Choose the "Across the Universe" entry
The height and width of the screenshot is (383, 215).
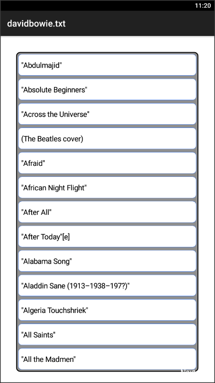coord(107,114)
